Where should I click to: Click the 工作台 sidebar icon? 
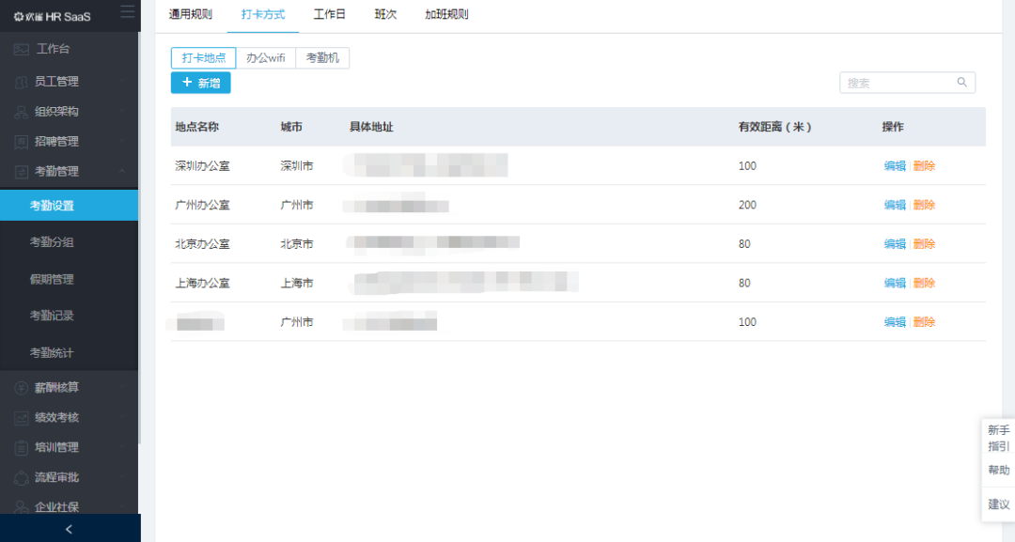click(21, 49)
